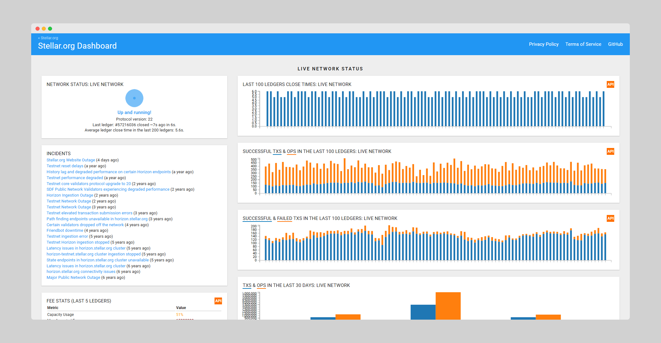This screenshot has width=661, height=343.
Task: Click tallest orange bar in 30 days chart
Action: click(448, 305)
